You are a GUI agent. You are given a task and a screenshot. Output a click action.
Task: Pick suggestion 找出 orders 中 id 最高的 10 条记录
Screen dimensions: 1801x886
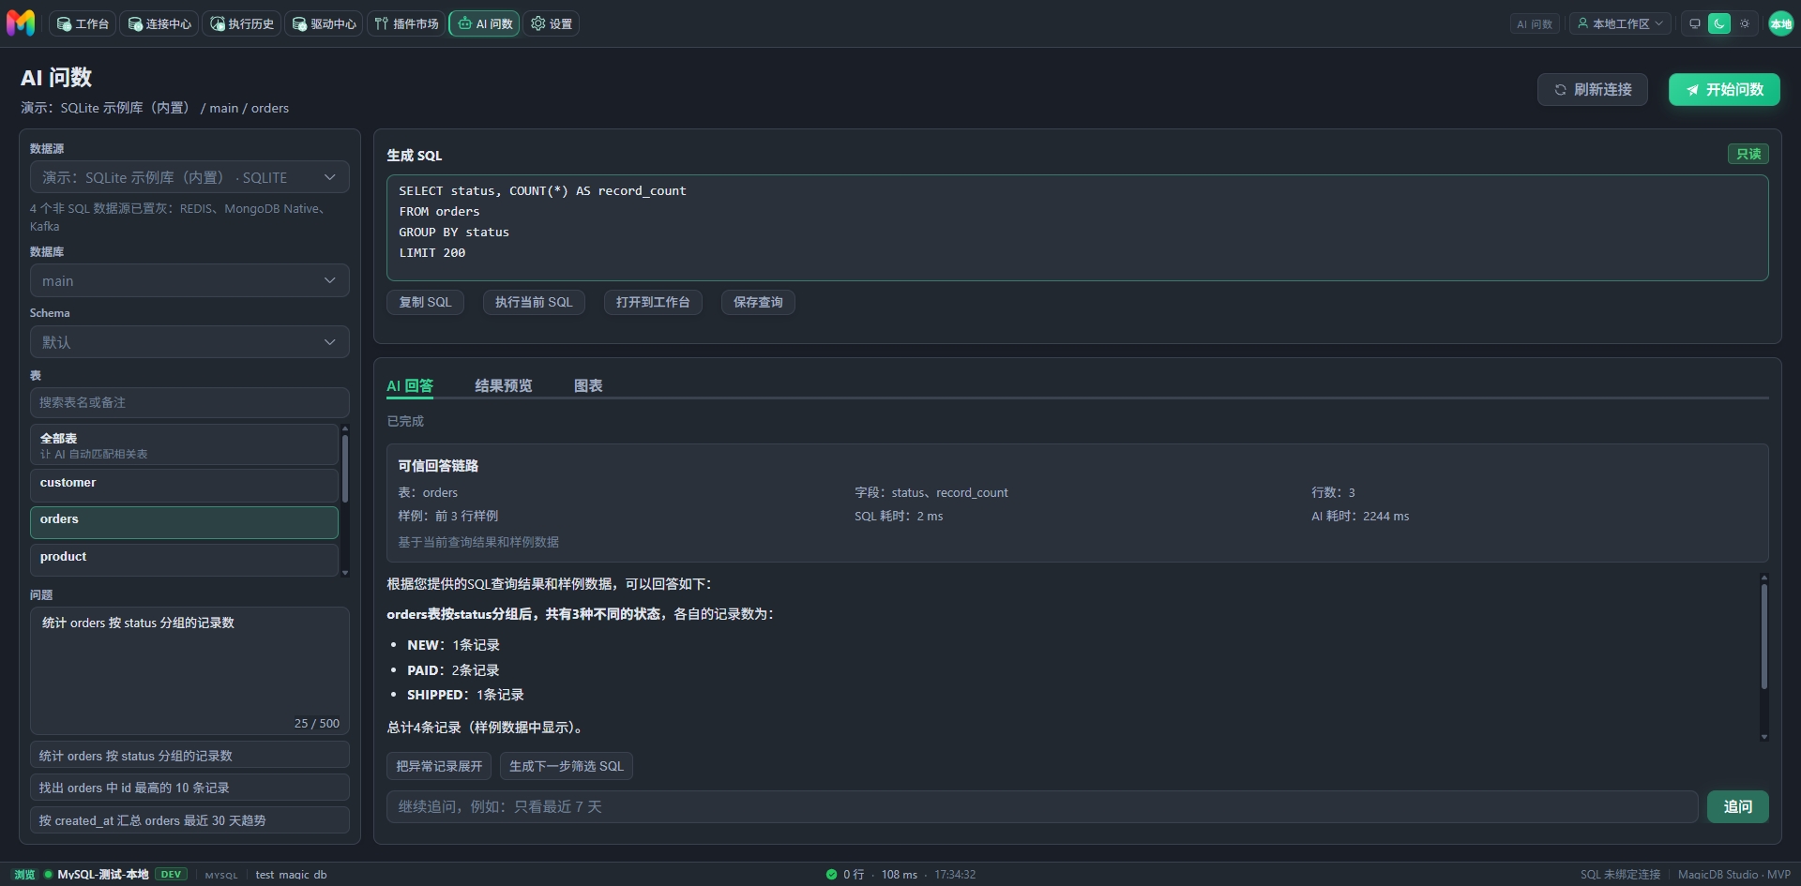[x=189, y=788]
